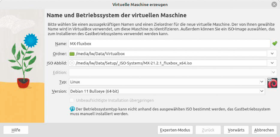Proceed with the Vorwärts button
Image resolution: width=280 pixels, height=137 pixels.
click(x=236, y=130)
